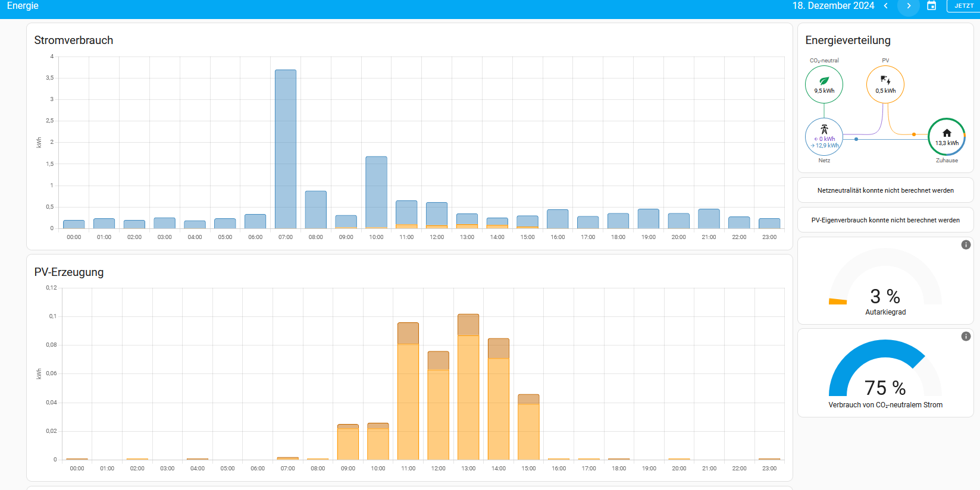
Task: Open the calendar date picker icon
Action: [x=932, y=6]
